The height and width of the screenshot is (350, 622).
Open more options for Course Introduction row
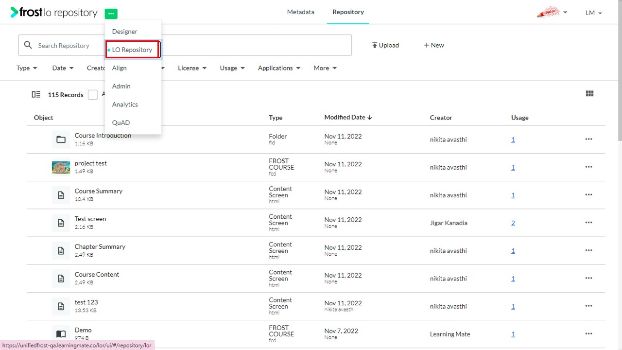[588, 140]
